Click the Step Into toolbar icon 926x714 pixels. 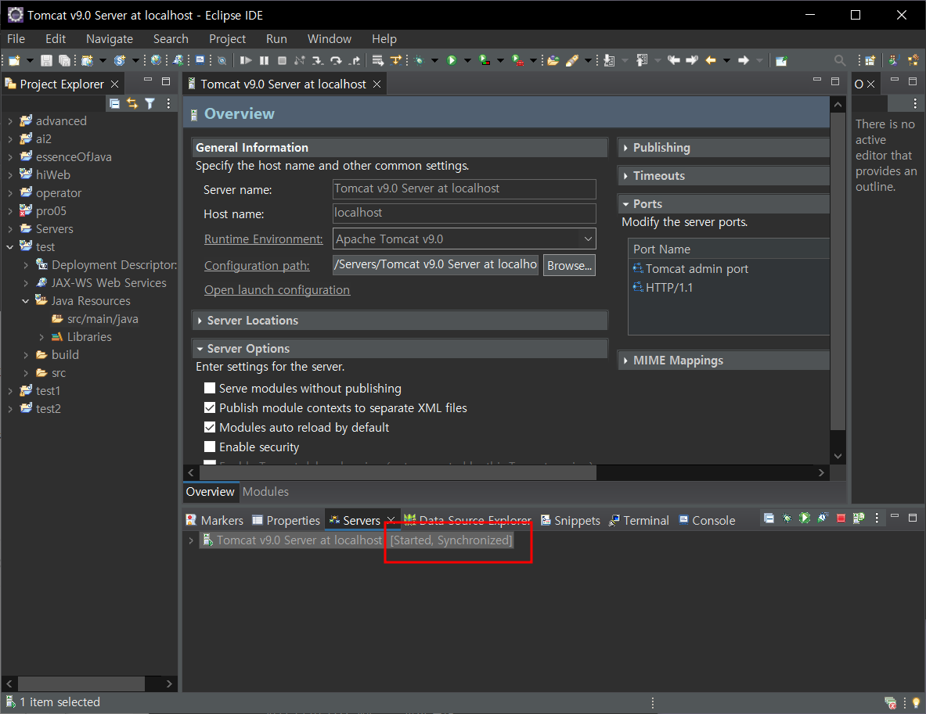pos(318,60)
